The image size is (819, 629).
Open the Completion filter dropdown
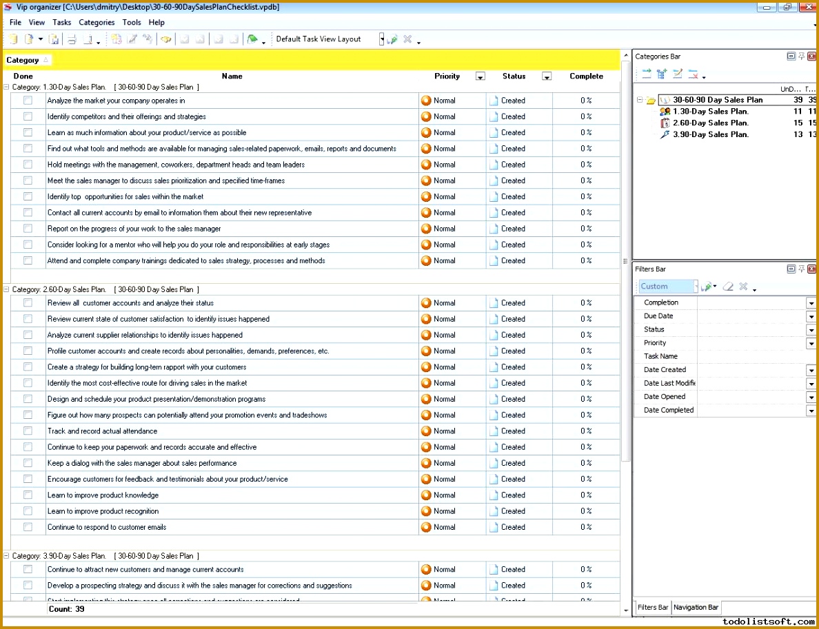click(x=811, y=302)
